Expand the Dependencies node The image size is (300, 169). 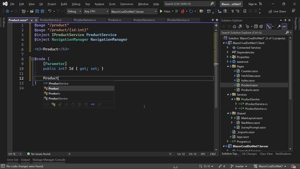(x=228, y=52)
